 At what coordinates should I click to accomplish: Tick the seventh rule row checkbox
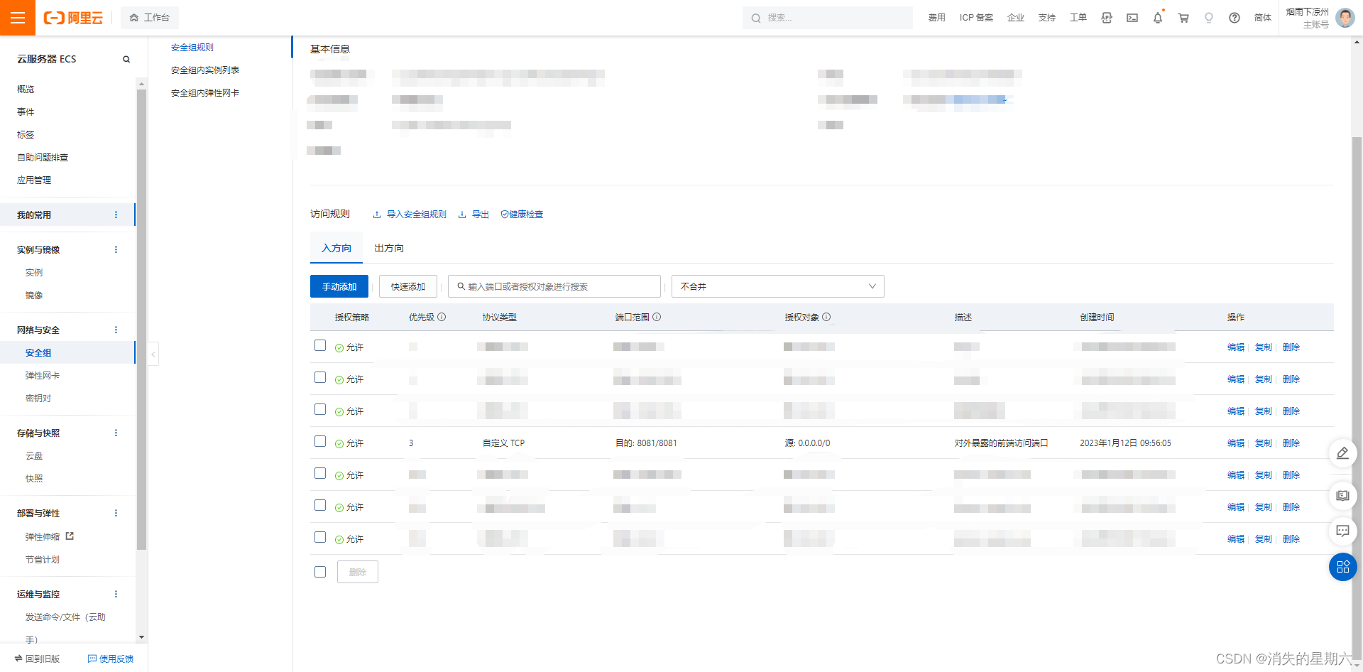click(x=320, y=537)
